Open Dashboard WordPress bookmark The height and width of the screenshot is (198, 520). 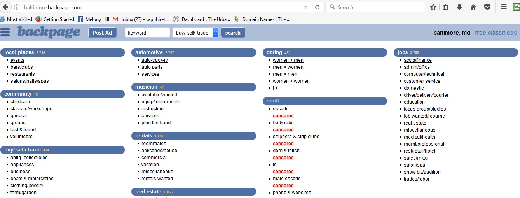[x=202, y=19]
